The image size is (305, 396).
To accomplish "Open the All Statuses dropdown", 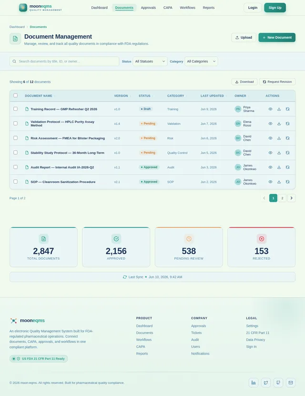I will click(x=150, y=62).
